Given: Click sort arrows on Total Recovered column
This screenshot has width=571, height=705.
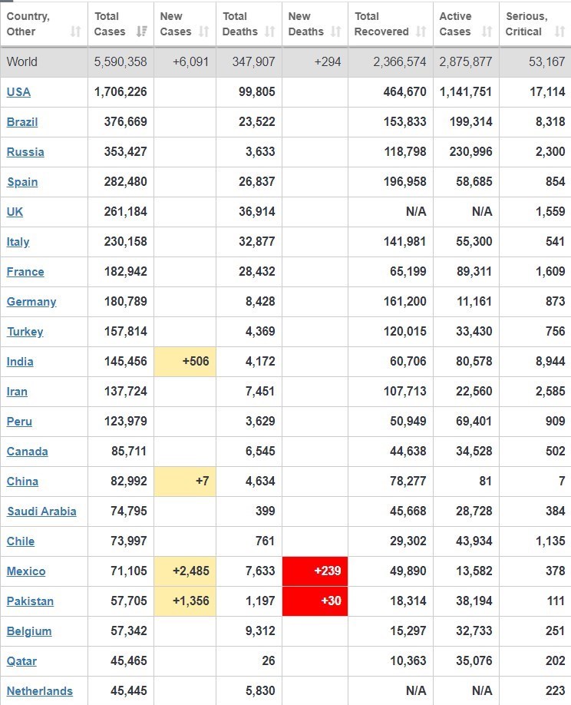Looking at the screenshot, I should click(x=421, y=31).
